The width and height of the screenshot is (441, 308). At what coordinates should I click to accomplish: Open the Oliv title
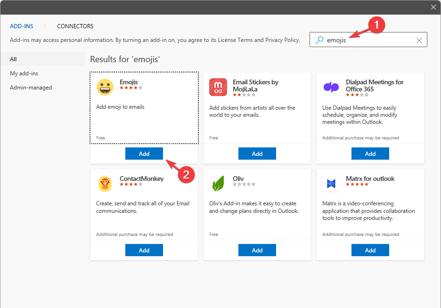coord(238,179)
